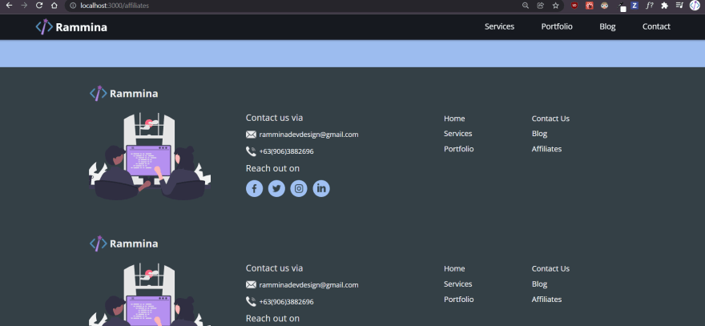Open the Extensions puzzle piece menu

[x=664, y=6]
